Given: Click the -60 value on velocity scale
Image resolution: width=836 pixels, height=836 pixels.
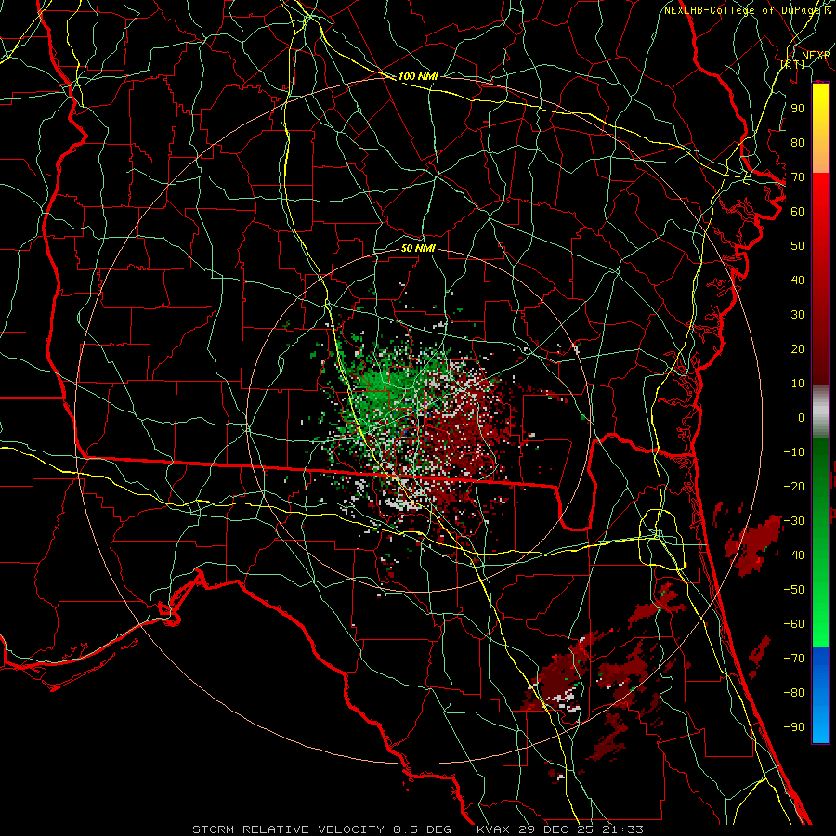Looking at the screenshot, I should click(x=794, y=624).
